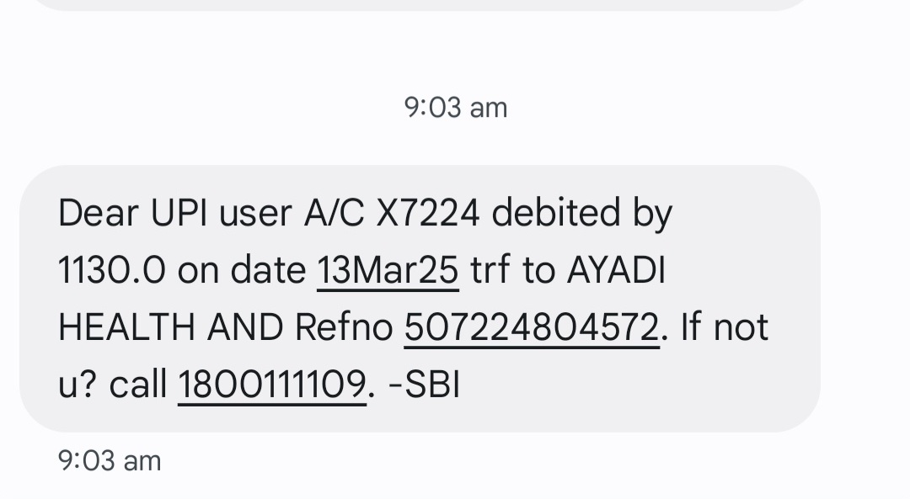The width and height of the screenshot is (910, 499).
Task: Tap the centered 9:03 am timestamp
Action: coord(456,108)
